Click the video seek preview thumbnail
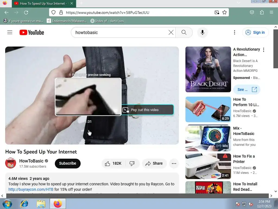278x209 pixels. [88, 97]
